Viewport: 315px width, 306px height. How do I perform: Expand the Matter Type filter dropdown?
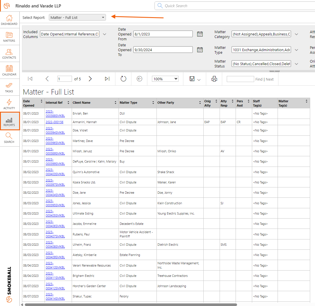tap(296, 50)
